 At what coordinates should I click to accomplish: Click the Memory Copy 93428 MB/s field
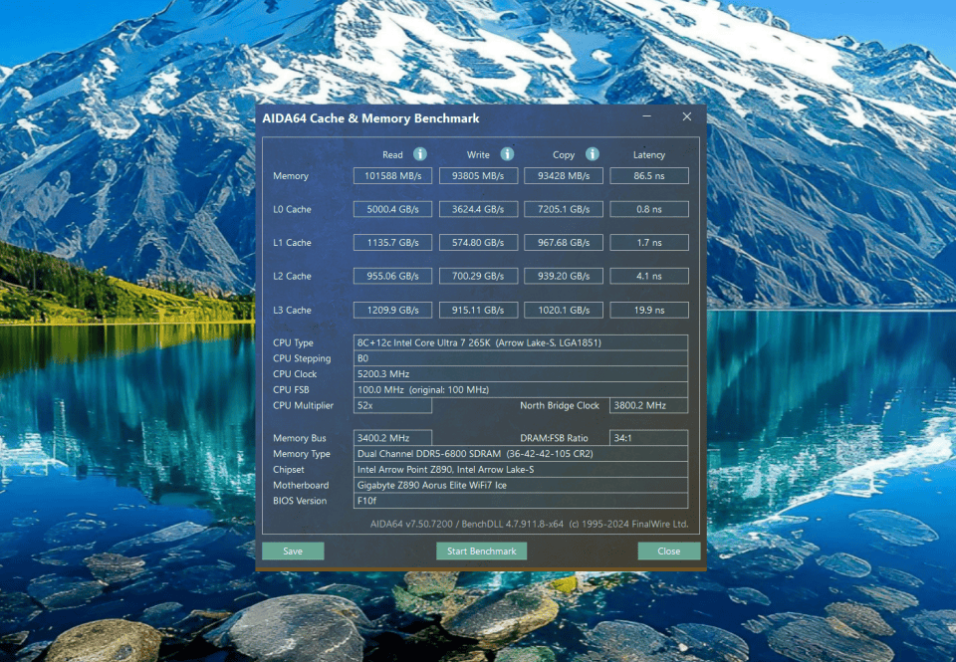point(564,176)
